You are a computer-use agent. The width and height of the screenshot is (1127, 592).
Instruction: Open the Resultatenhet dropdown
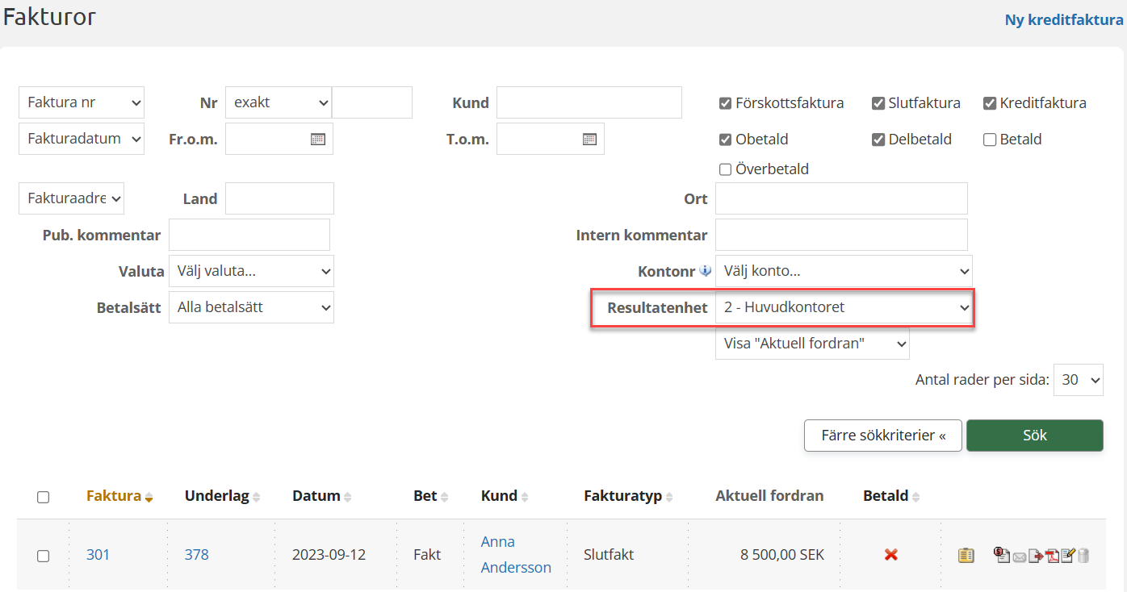click(844, 307)
